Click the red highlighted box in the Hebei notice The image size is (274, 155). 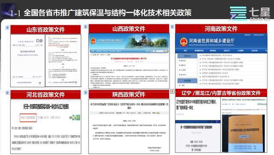(x=28, y=118)
